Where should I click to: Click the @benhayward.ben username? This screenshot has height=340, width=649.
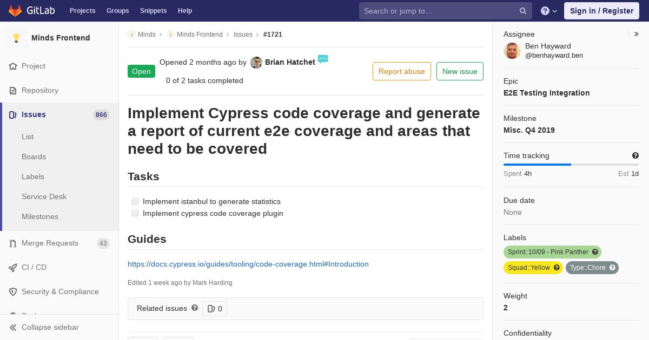(554, 56)
